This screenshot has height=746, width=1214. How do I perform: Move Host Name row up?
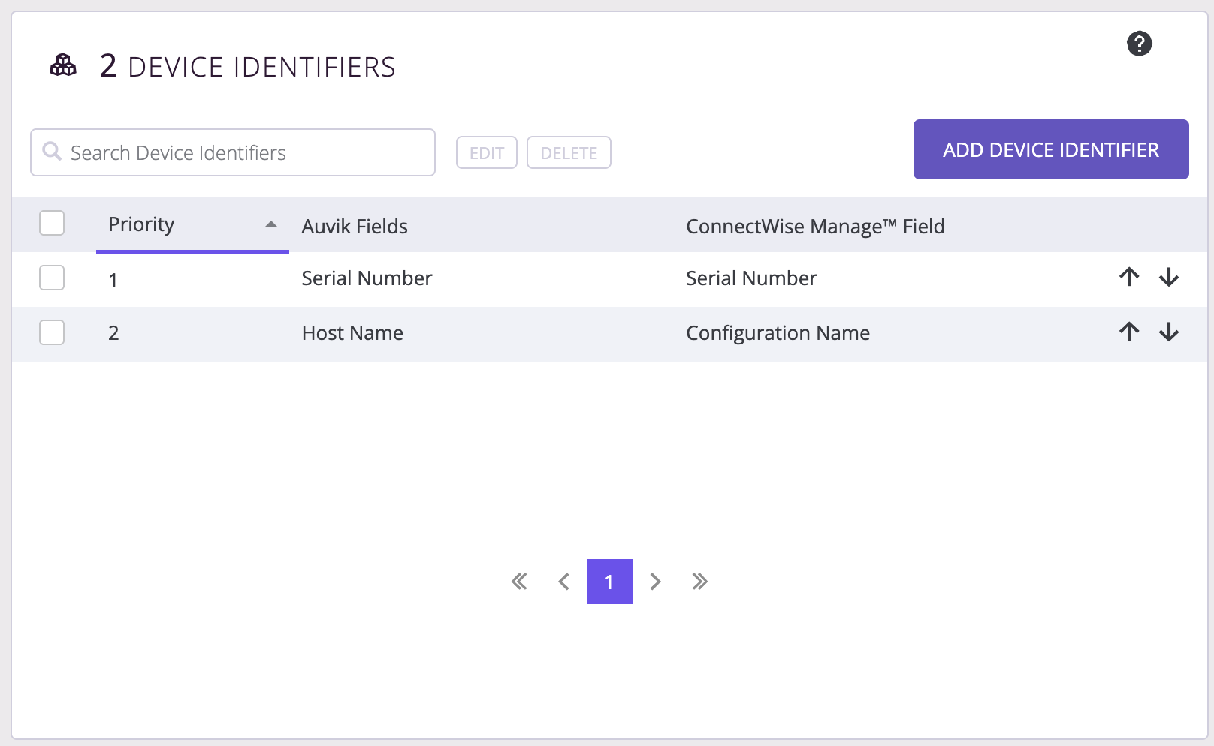click(x=1128, y=332)
